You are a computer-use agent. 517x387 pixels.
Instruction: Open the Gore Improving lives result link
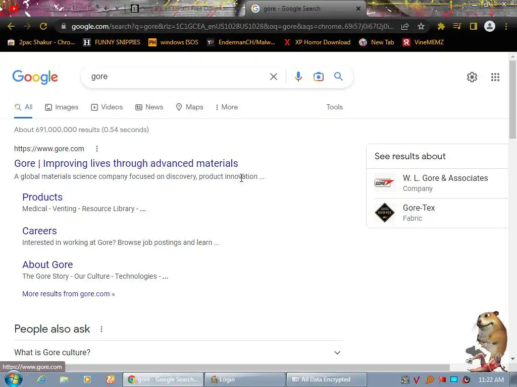point(126,163)
